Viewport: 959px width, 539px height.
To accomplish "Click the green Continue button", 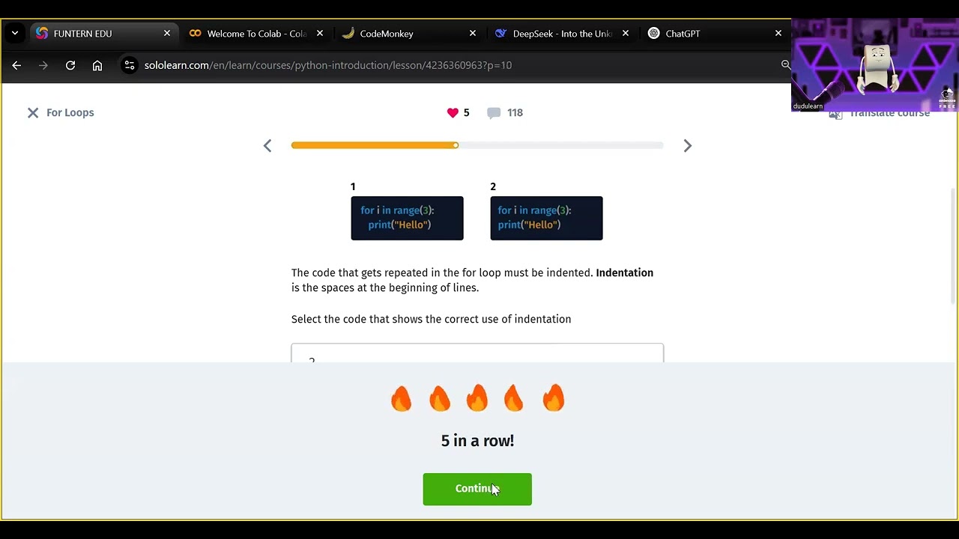I will coord(477,489).
